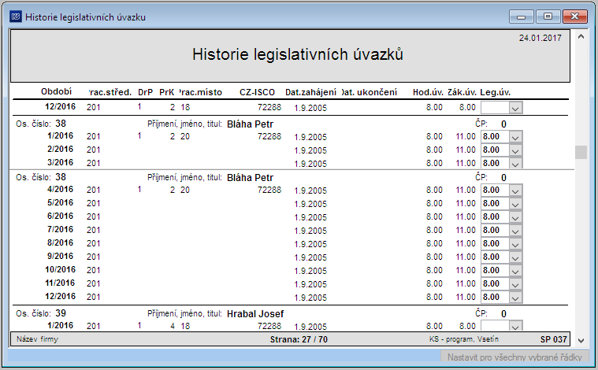Click CZ-ISCO value 72288 in 4/2016 row

[x=269, y=190]
